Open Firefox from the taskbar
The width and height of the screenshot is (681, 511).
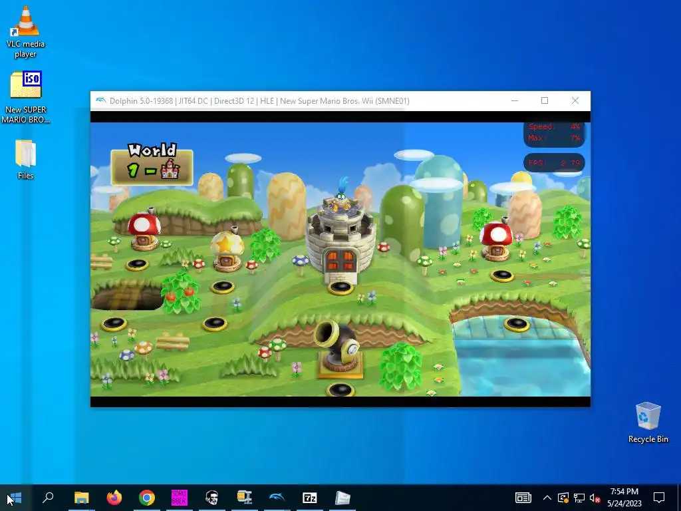[x=114, y=498]
